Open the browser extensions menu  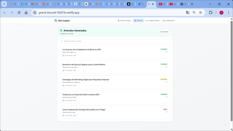point(210,13)
